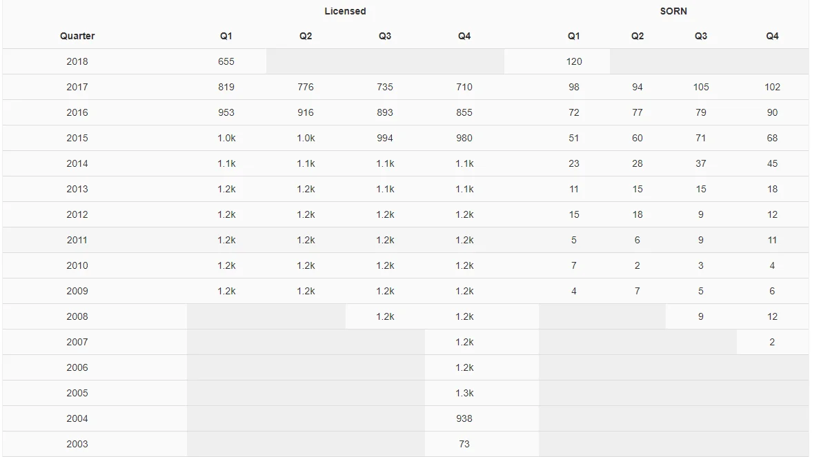Select the 2018 Licensed Q1 value 655
This screenshot has width=821, height=457.
pyautogui.click(x=226, y=62)
